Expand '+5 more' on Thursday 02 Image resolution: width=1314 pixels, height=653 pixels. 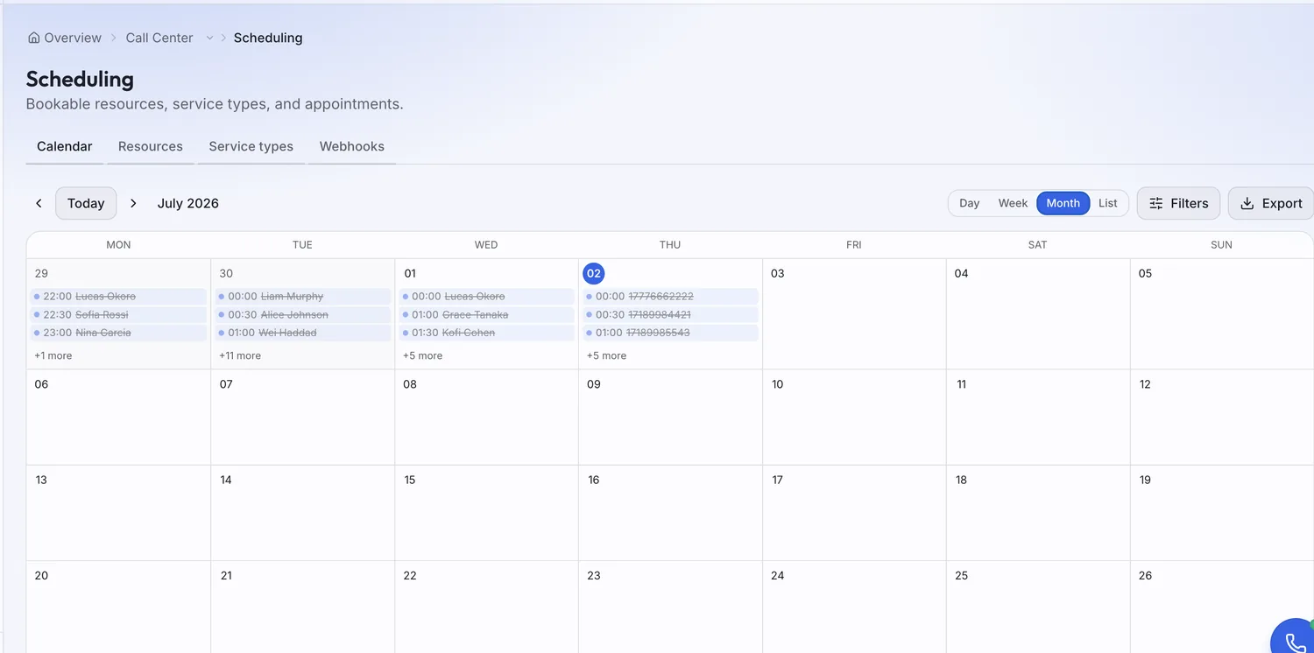[606, 355]
